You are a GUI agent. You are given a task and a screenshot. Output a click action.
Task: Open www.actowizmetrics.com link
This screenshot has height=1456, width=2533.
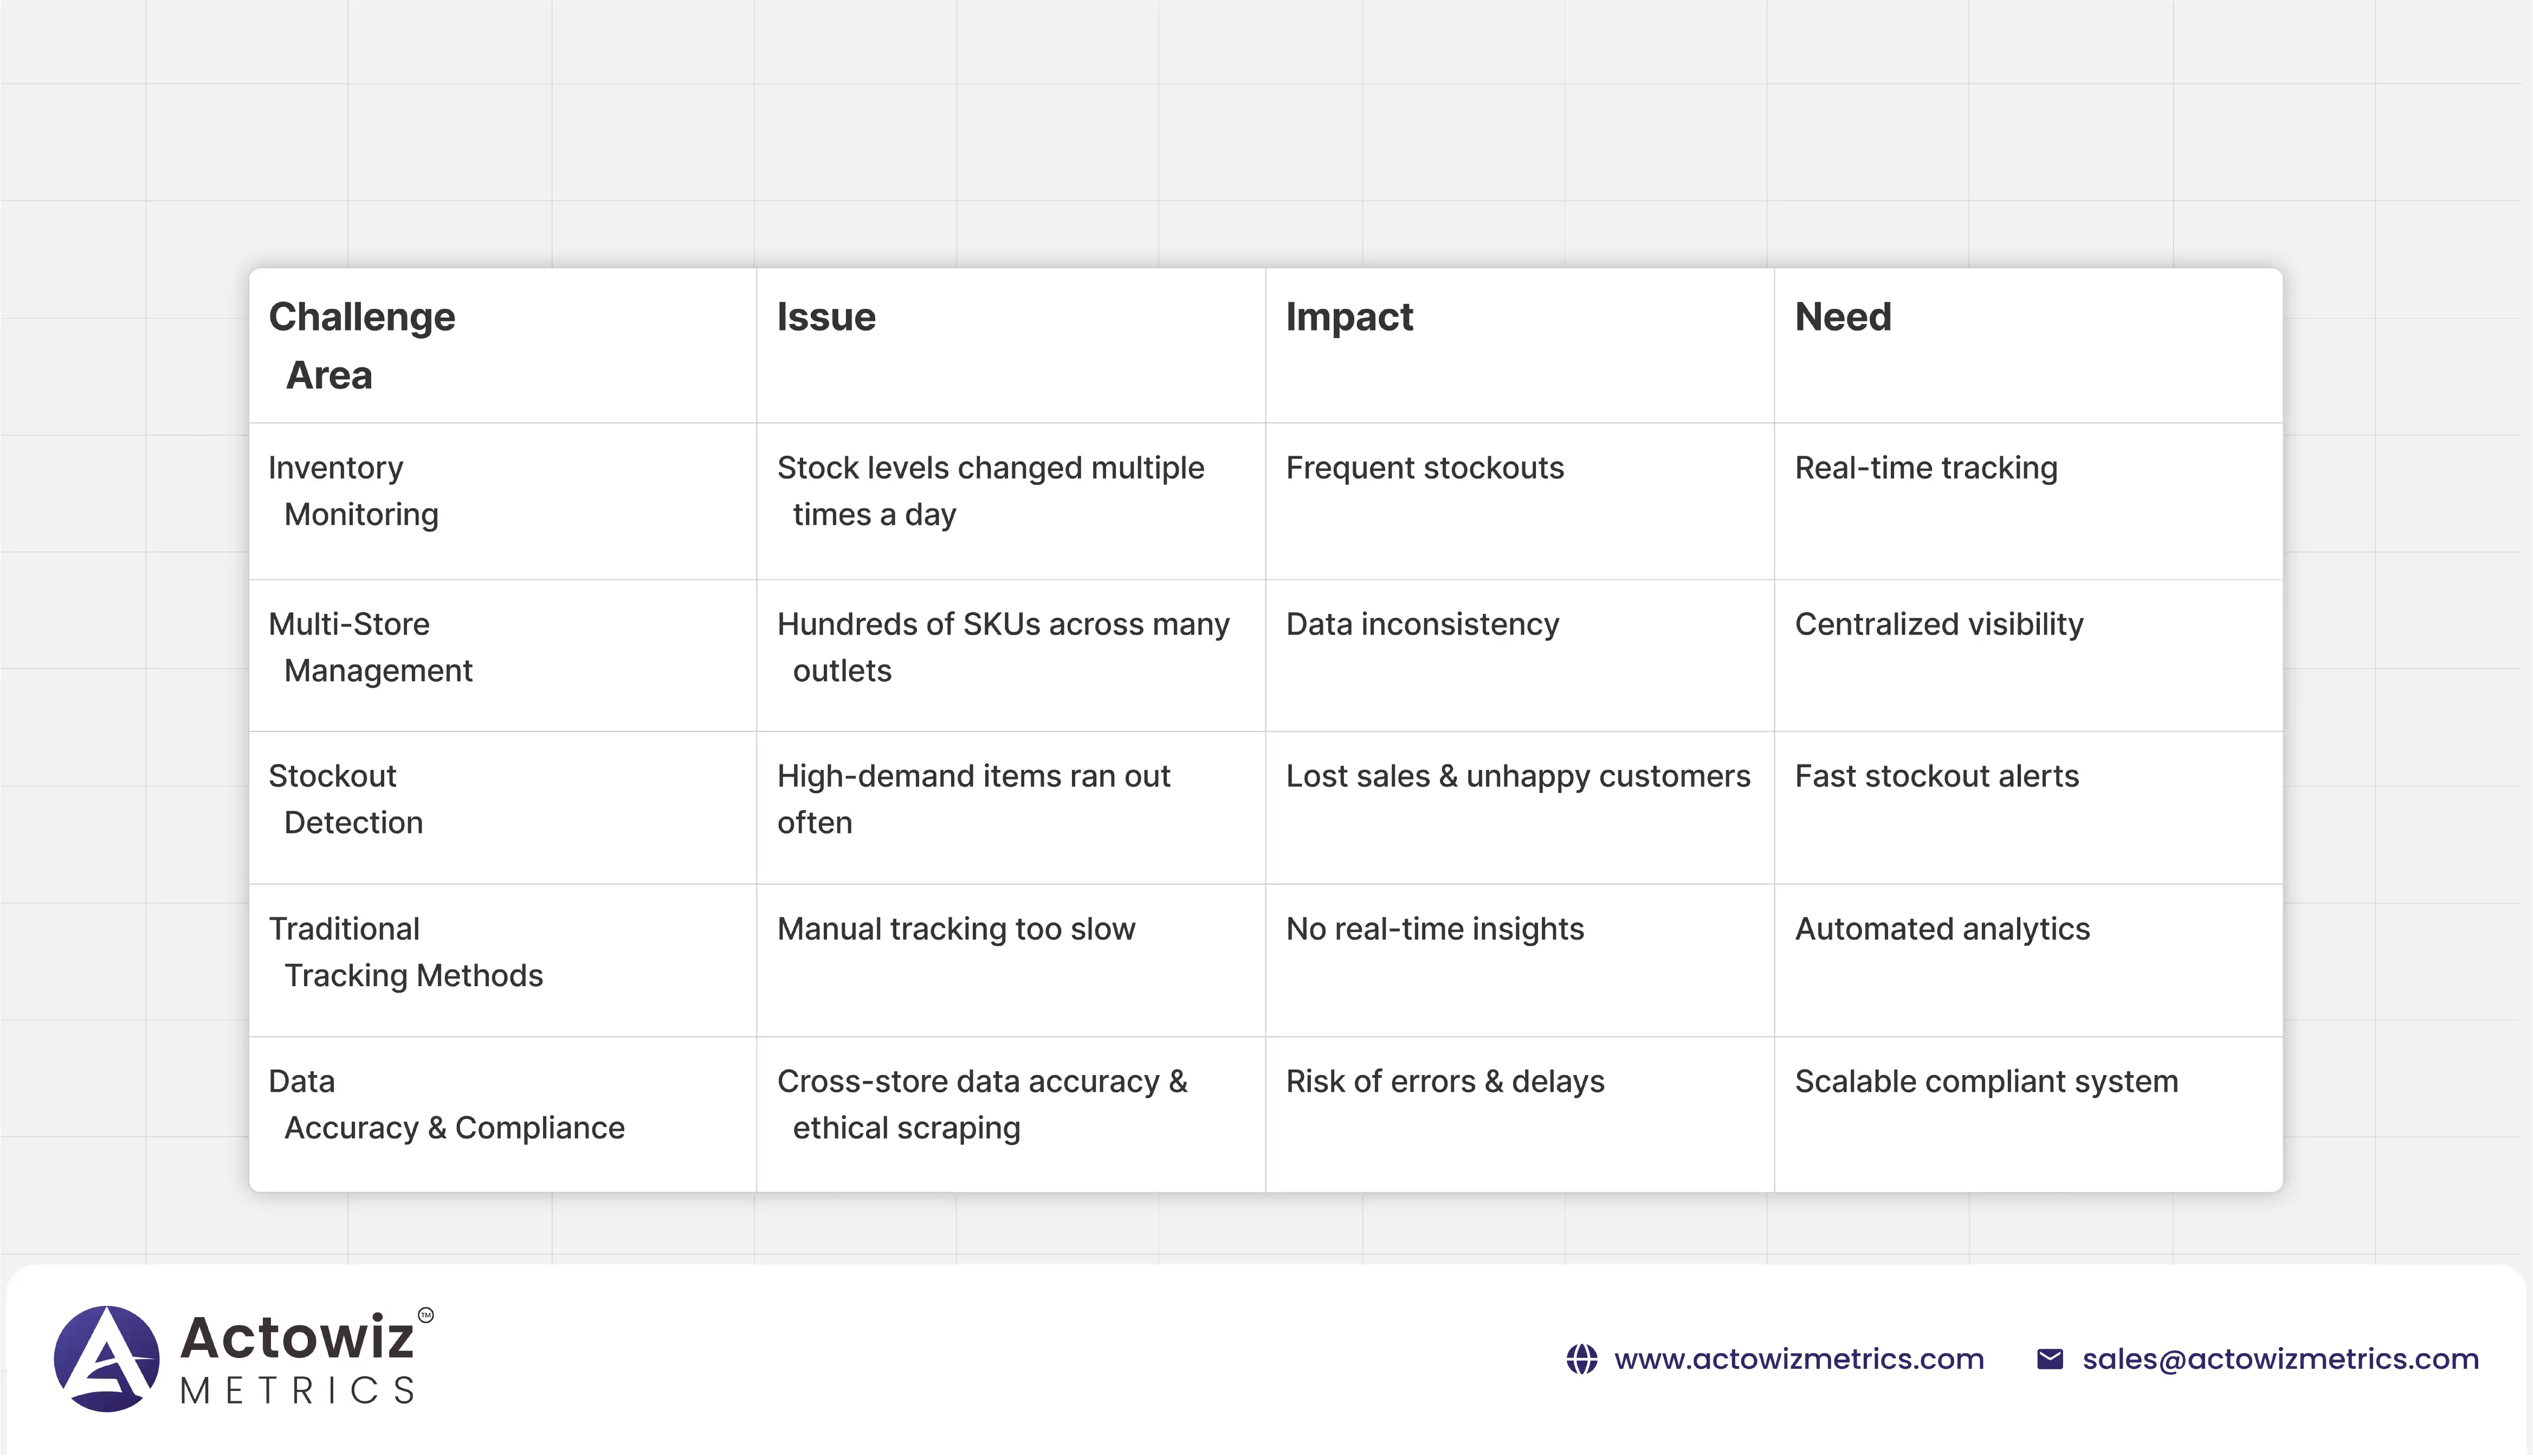(1800, 1359)
